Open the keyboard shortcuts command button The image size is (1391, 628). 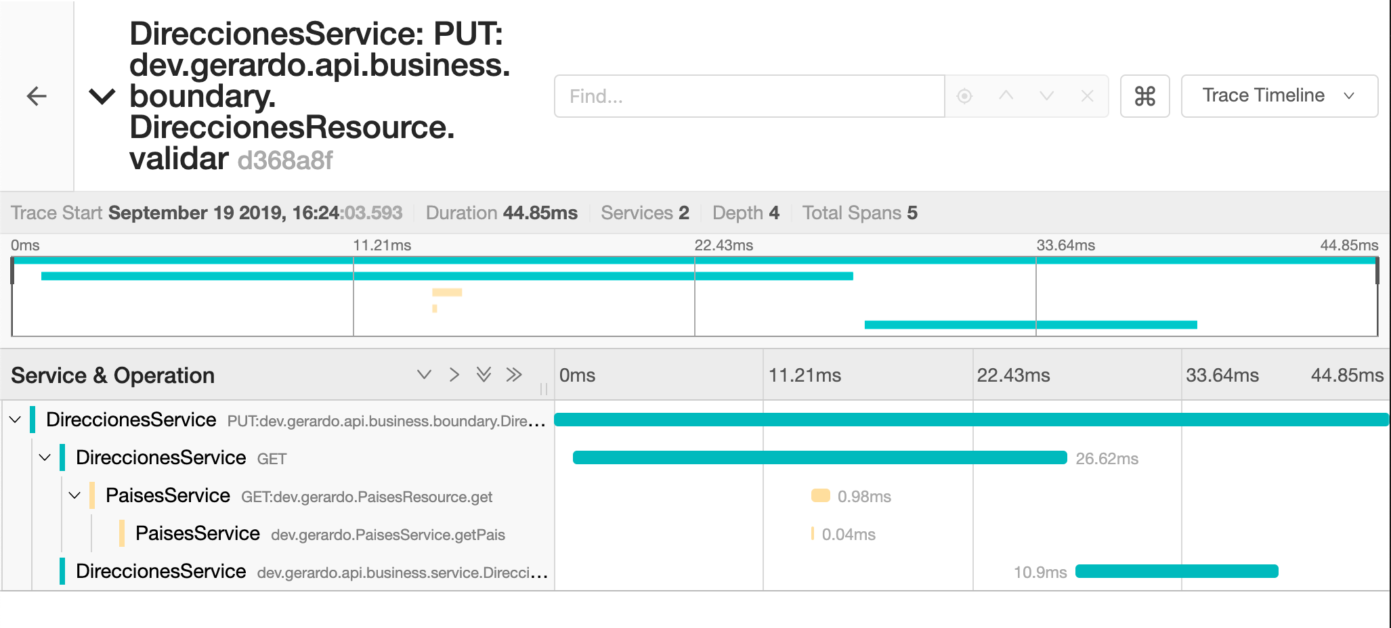pos(1144,96)
